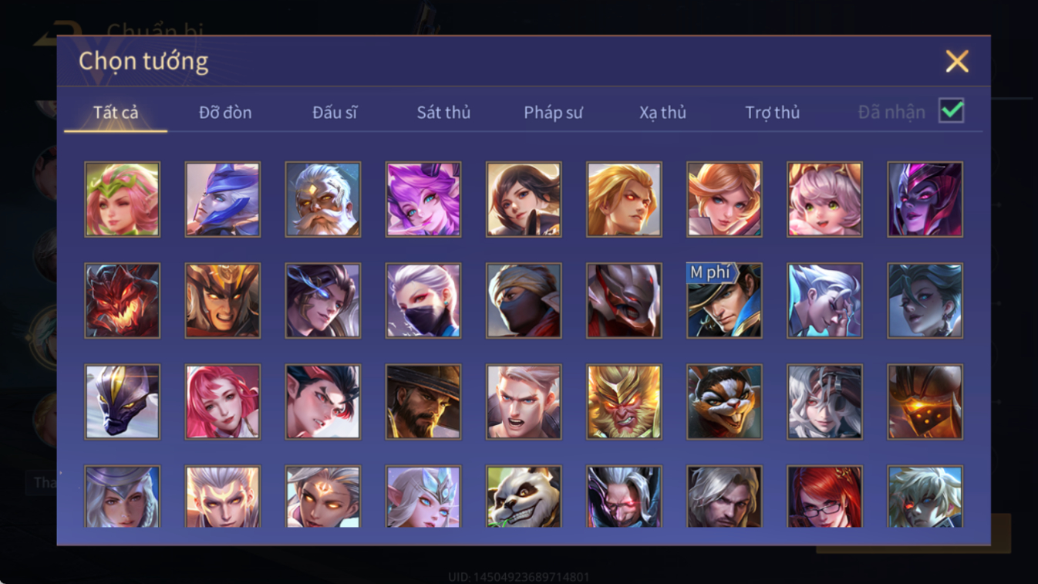Pick the golden monkey king hero

(624, 402)
